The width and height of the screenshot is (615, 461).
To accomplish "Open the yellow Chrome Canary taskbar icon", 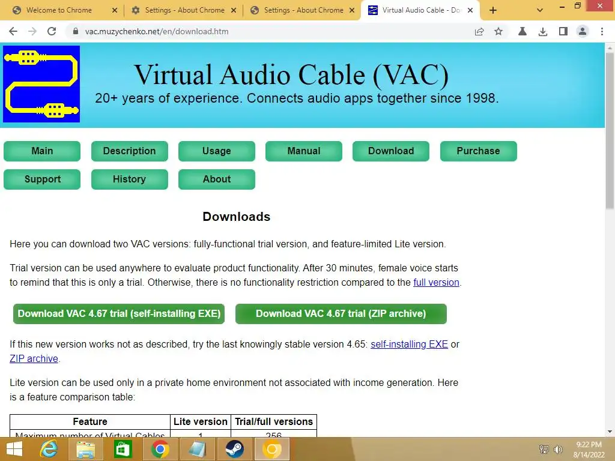I will pos(272,449).
